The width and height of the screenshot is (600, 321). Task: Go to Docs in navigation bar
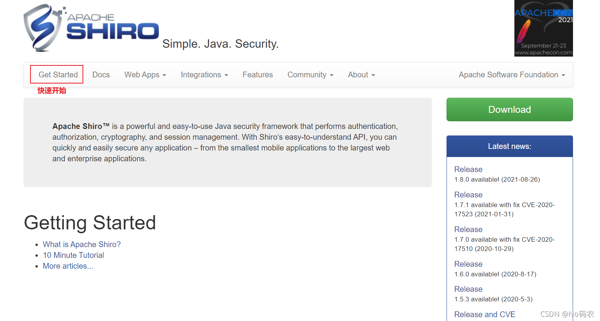tap(101, 75)
